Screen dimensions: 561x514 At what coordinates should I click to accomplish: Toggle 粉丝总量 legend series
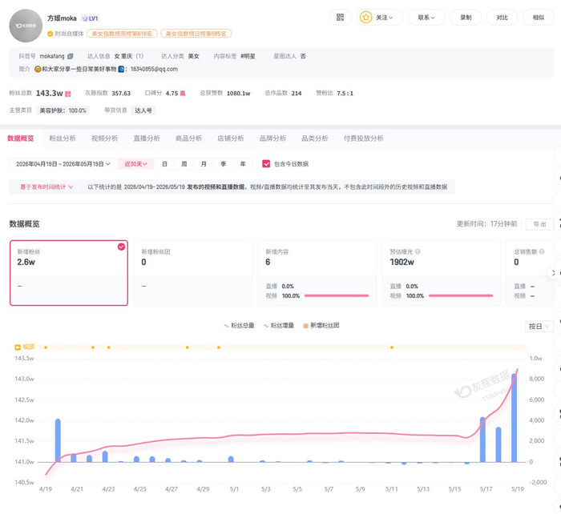(x=239, y=325)
